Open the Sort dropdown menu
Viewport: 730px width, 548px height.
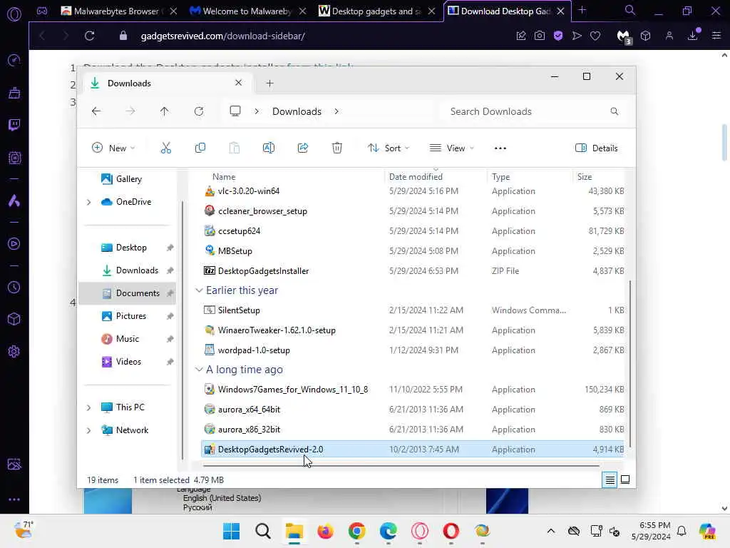(389, 148)
